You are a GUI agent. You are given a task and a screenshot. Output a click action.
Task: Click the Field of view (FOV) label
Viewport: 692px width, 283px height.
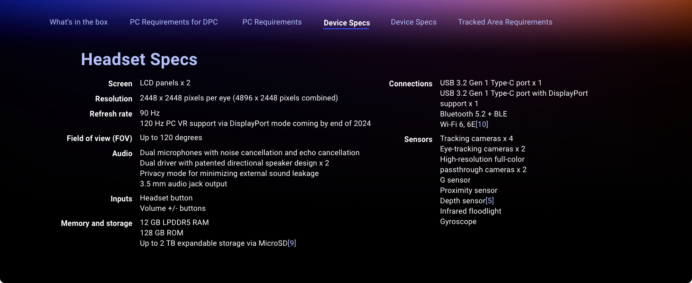[99, 138]
